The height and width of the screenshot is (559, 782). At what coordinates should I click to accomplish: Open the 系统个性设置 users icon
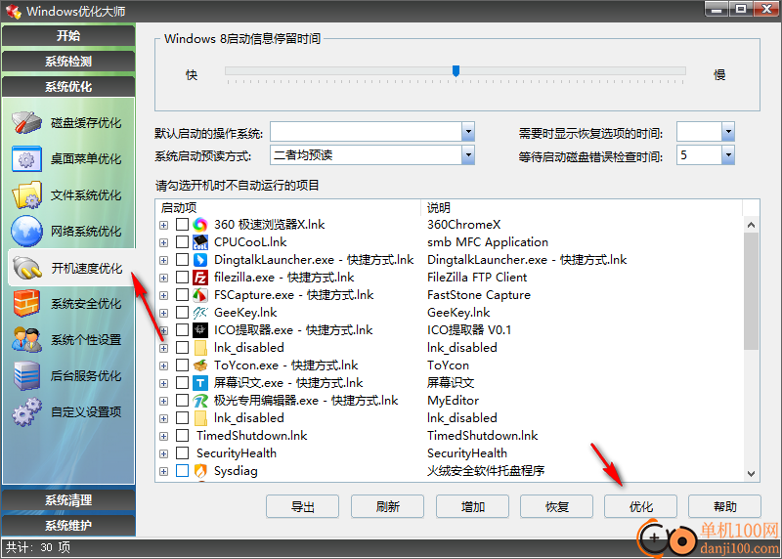pyautogui.click(x=26, y=339)
